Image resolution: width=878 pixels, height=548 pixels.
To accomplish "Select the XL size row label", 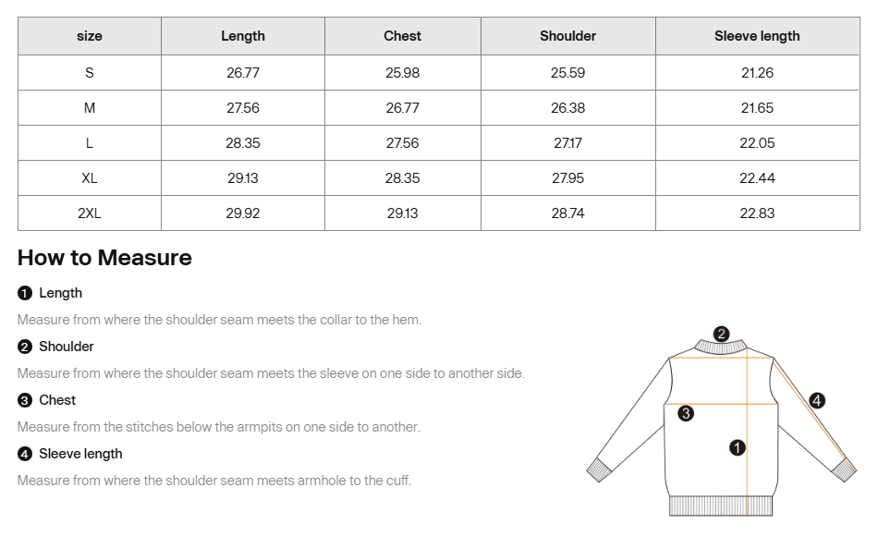I will [x=90, y=178].
